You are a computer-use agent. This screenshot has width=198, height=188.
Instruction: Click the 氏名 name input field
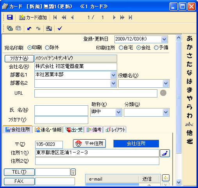61,110
